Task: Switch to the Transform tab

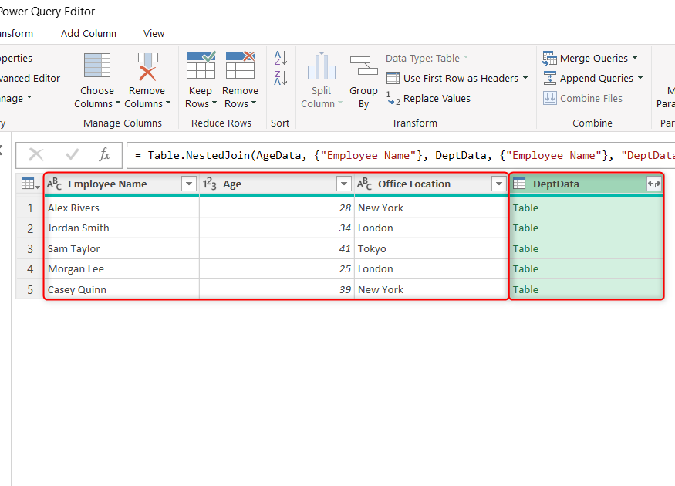Action: (x=16, y=34)
